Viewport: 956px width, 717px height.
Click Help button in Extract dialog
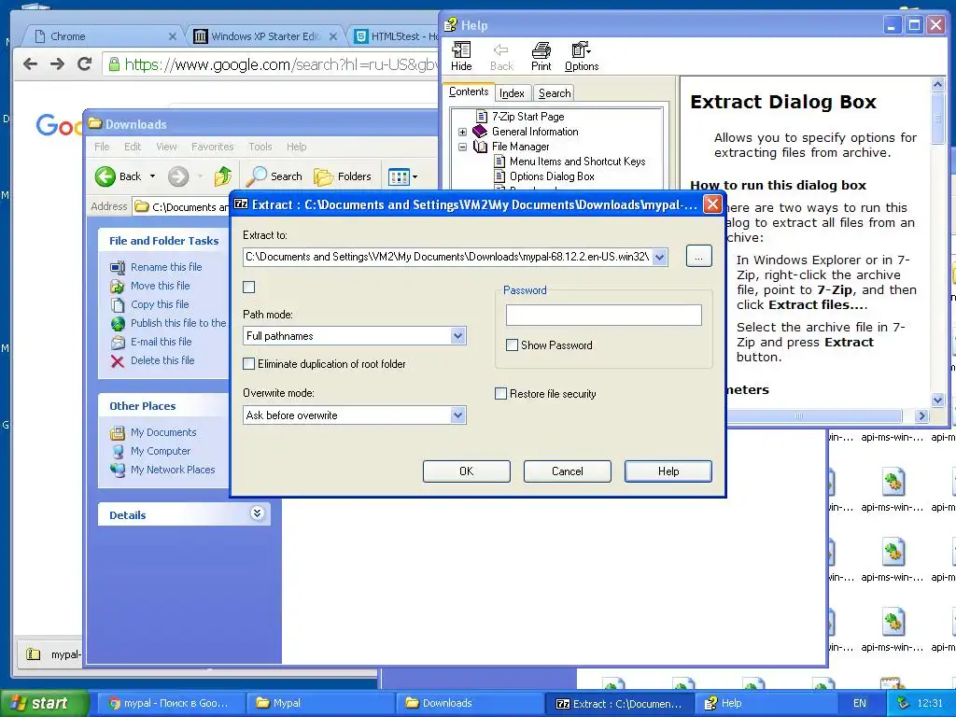pos(668,471)
